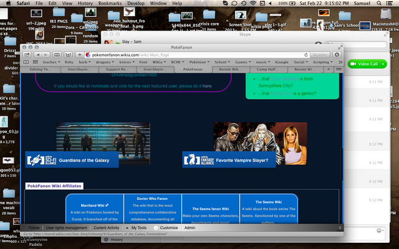Open Video Call dropdown arrow in Skype
The height and width of the screenshot is (249, 399).
pyautogui.click(x=383, y=64)
